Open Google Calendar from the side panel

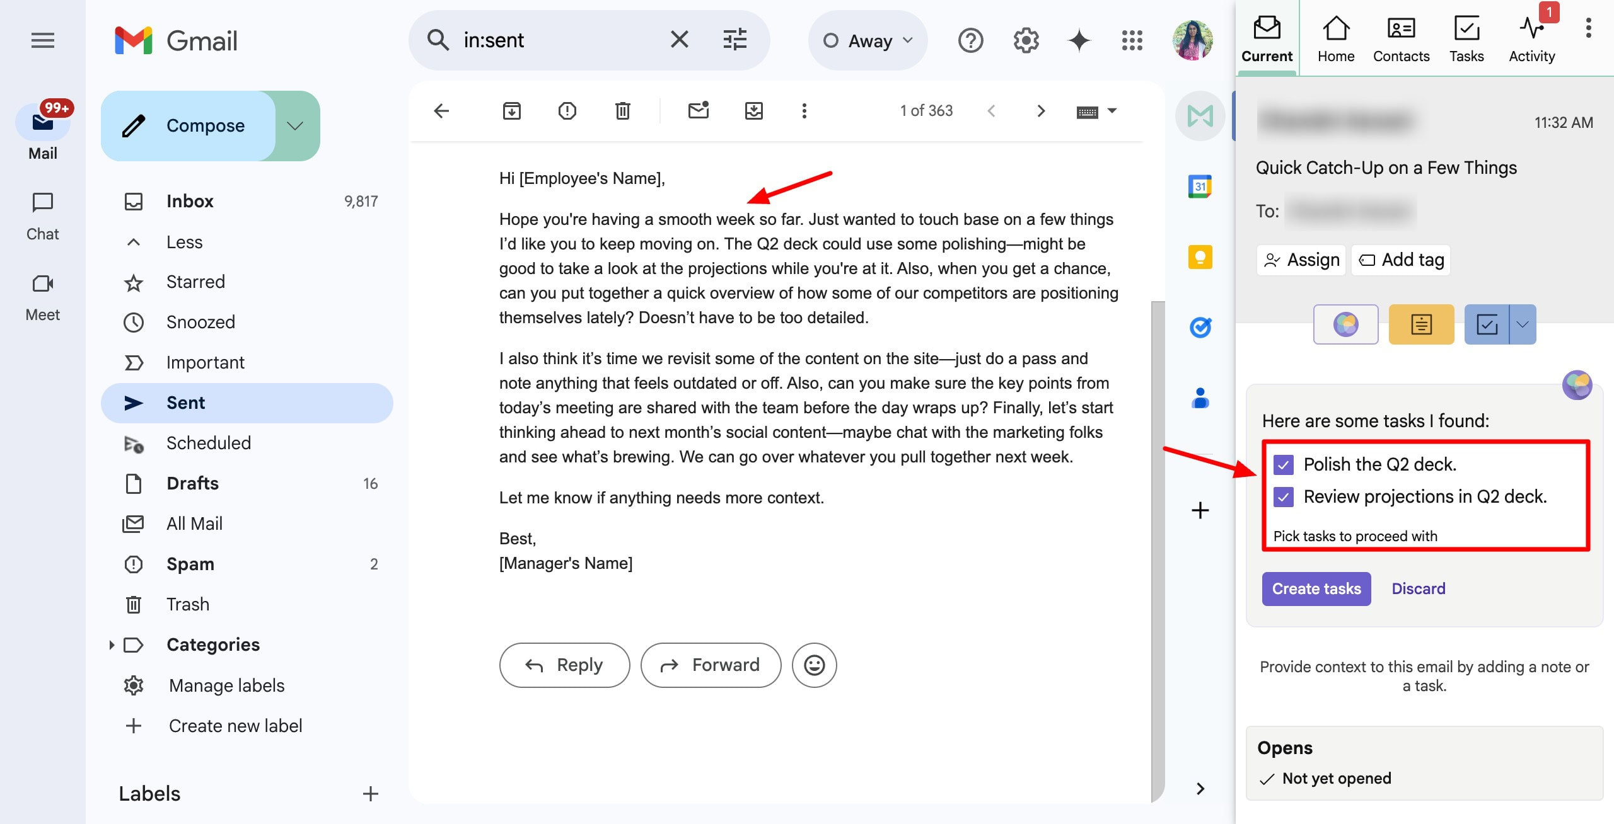click(x=1200, y=186)
